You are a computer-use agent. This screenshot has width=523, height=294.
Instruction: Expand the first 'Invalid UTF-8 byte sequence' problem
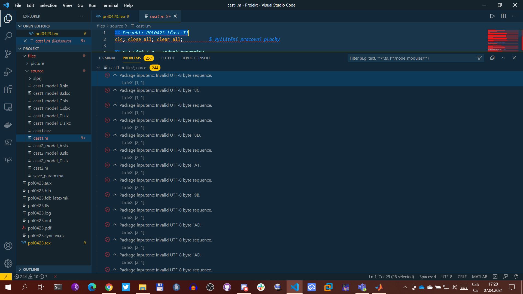(x=115, y=75)
